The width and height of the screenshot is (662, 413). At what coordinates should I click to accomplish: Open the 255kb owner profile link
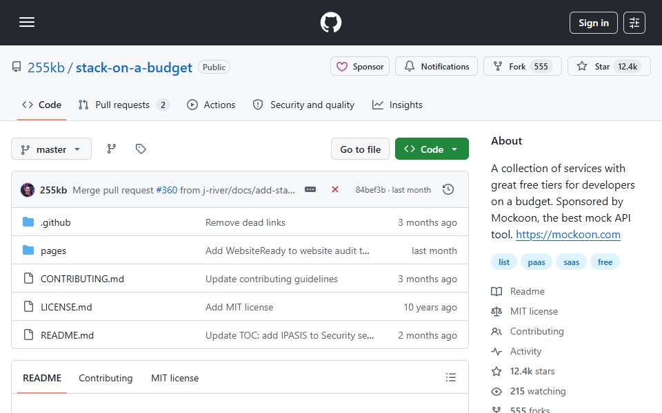pyautogui.click(x=46, y=67)
